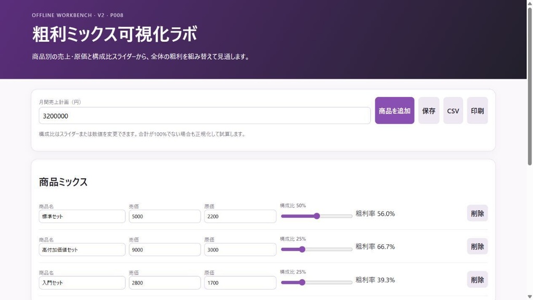The image size is (533, 300).
Task: Click the 粗利率 66.7% value
Action: point(375,246)
